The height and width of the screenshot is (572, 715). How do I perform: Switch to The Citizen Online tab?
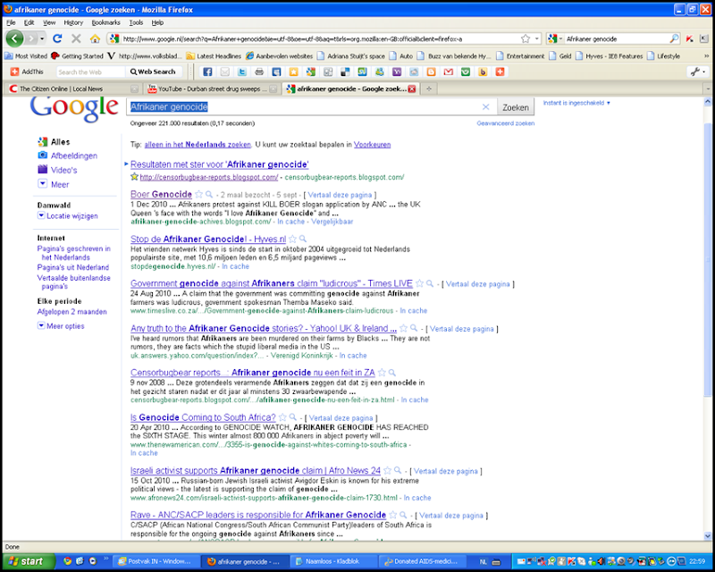[x=72, y=88]
